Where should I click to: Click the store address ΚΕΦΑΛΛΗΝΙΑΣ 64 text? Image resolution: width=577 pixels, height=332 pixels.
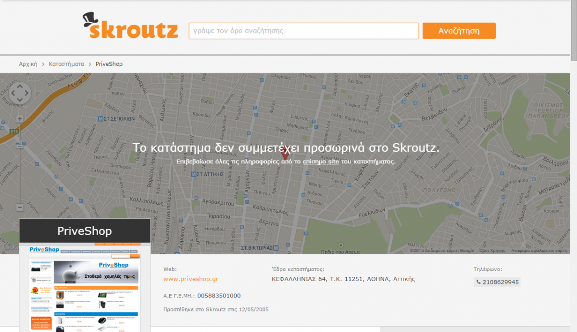pos(343,279)
